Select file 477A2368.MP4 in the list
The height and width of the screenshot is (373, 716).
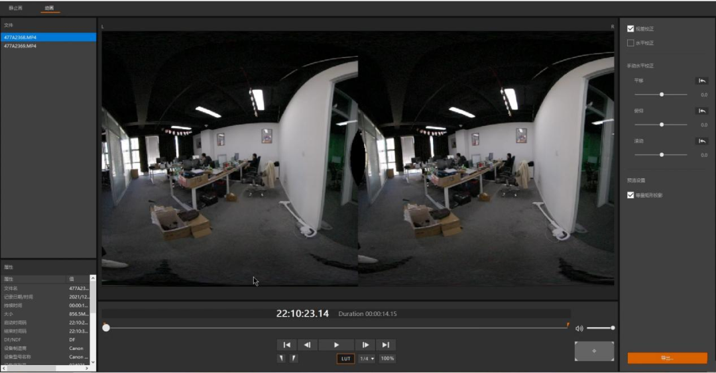pos(48,38)
